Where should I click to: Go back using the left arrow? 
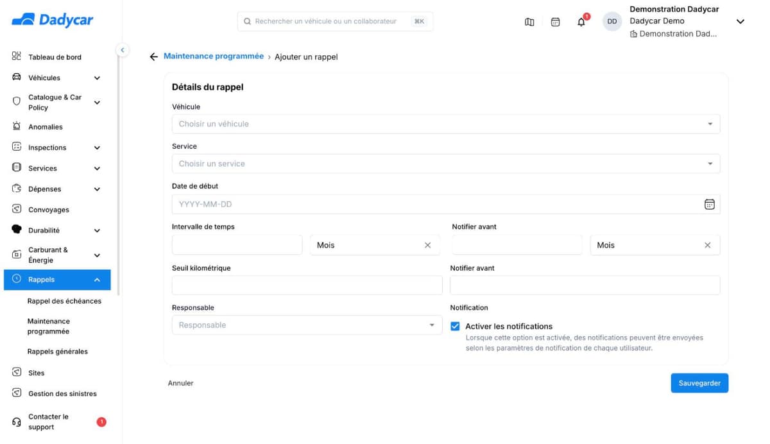click(153, 57)
